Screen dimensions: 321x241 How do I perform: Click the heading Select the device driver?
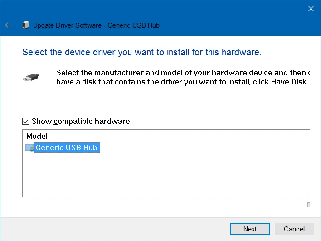pyautogui.click(x=142, y=52)
